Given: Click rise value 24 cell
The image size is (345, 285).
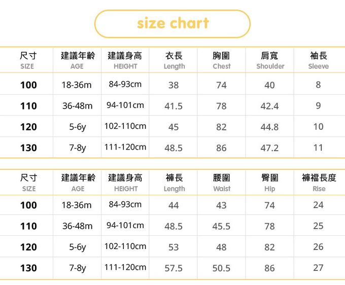Looking at the screenshot, I should click(x=318, y=205).
